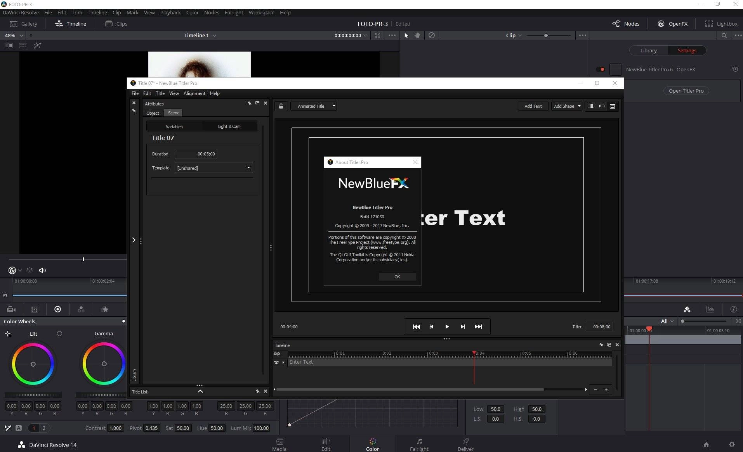Toggle viewer audio mute speaker icon
Image resolution: width=743 pixels, height=452 pixels.
[42, 270]
